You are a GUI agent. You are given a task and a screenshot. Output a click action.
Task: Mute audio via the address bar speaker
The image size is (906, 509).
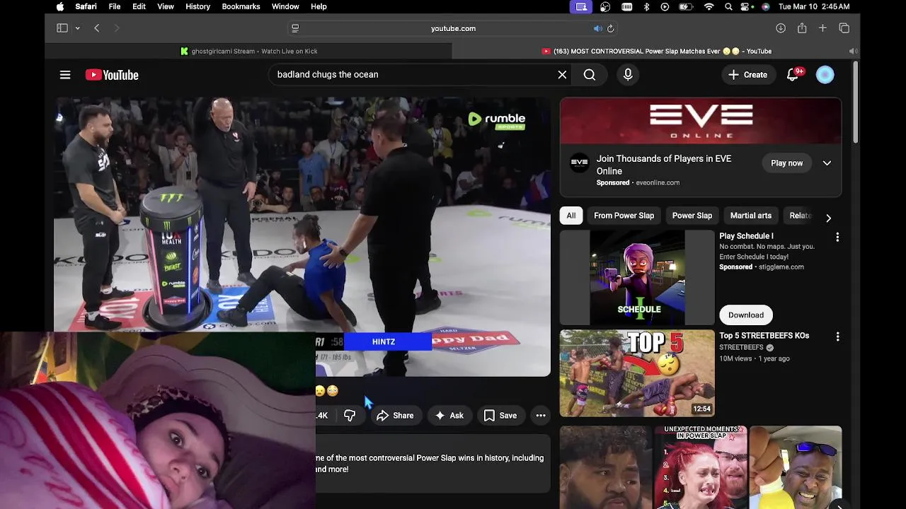pyautogui.click(x=597, y=28)
